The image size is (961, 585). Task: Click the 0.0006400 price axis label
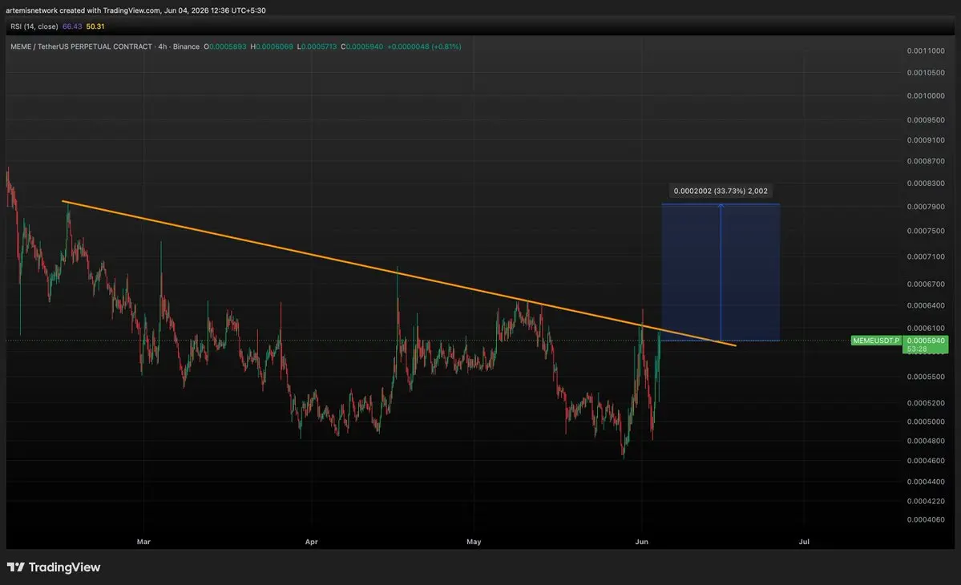926,305
